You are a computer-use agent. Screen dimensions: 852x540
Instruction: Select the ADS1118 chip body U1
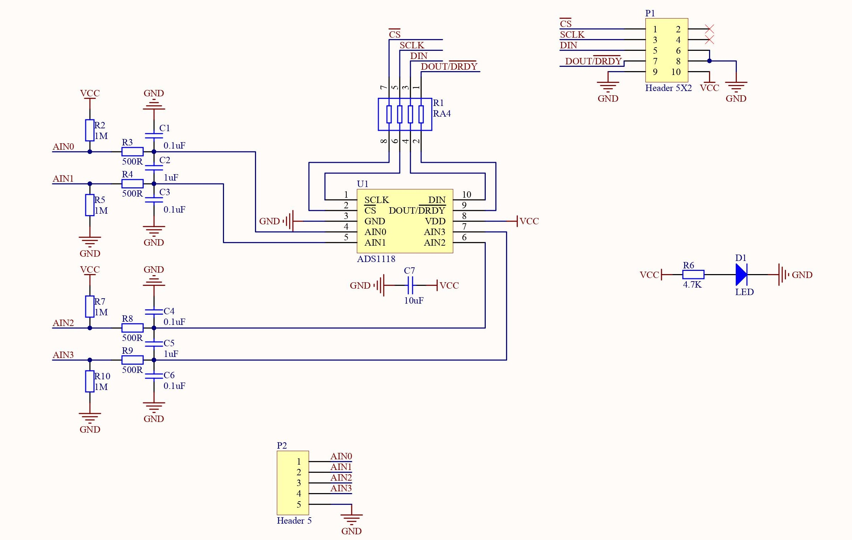point(405,221)
